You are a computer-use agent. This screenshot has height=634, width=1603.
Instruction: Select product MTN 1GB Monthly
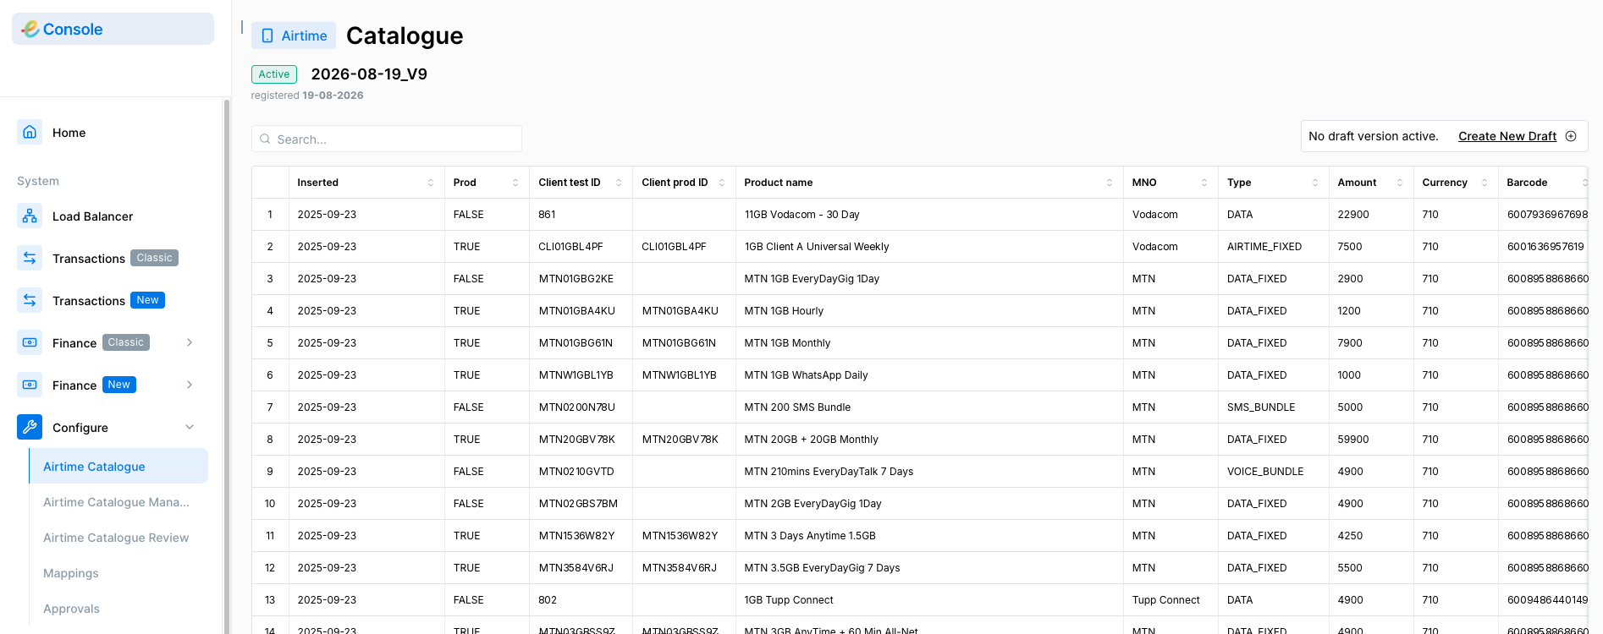pyautogui.click(x=787, y=343)
